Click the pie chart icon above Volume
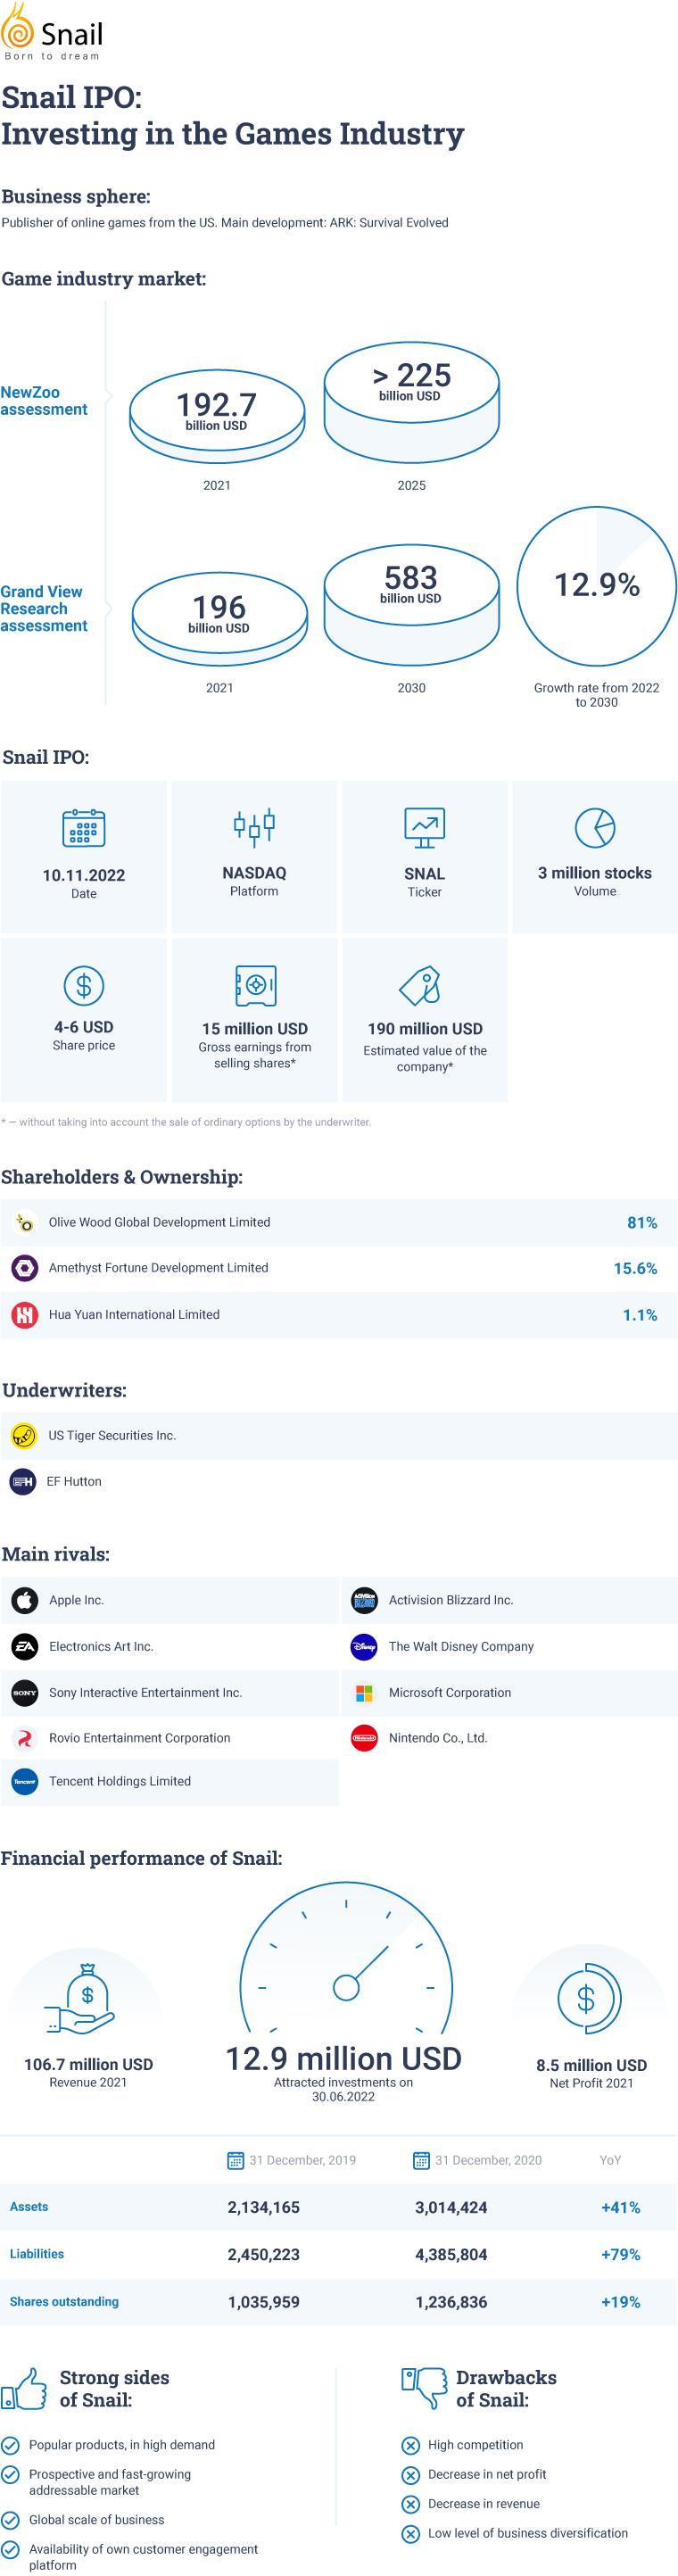The height and width of the screenshot is (2576, 678). coord(595,827)
